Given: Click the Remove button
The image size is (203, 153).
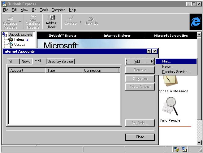Looking at the screenshot, I should pos(140,70).
